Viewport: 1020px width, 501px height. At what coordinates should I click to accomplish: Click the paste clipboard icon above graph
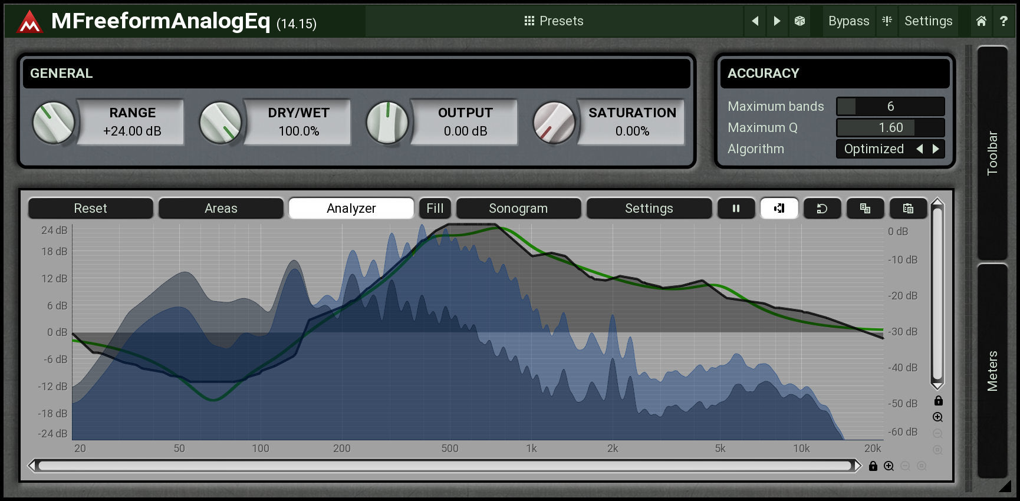click(908, 209)
